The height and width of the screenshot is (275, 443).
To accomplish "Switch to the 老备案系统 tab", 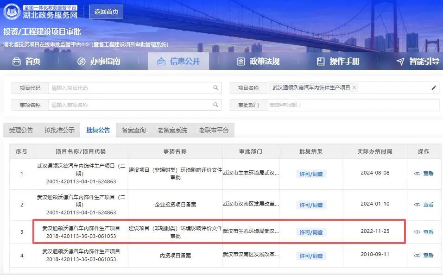I will tap(172, 130).
